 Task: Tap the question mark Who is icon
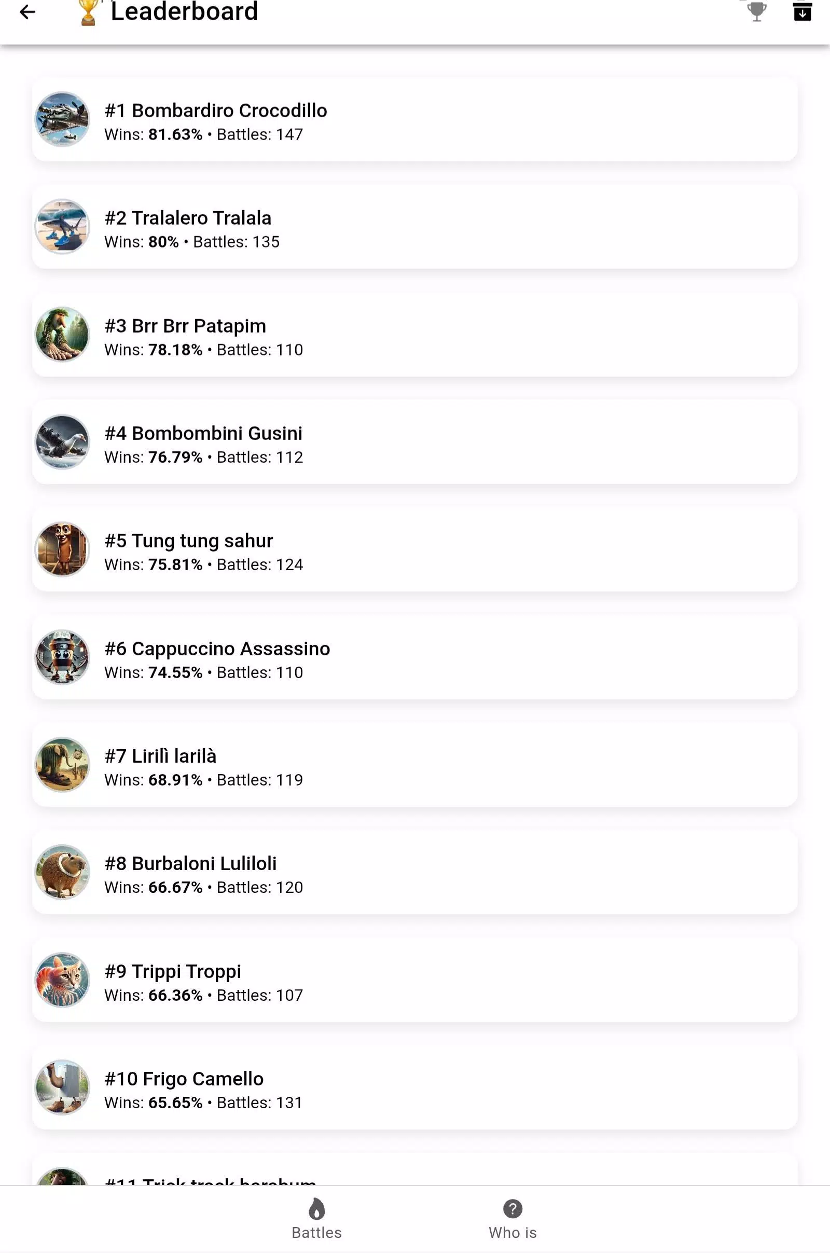513,1208
